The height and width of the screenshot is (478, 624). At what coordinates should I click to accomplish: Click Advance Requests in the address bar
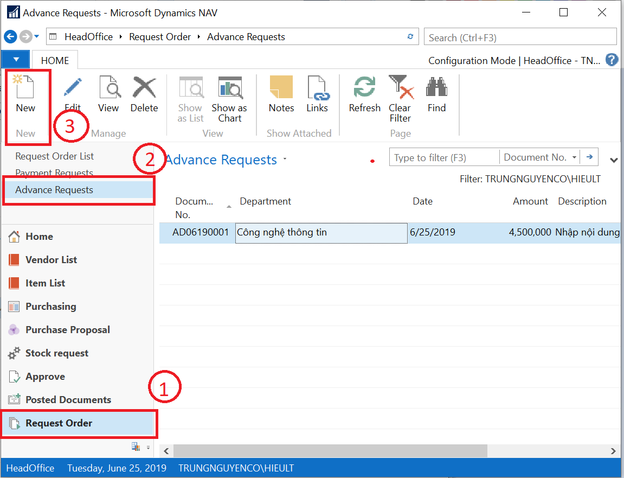(x=246, y=37)
